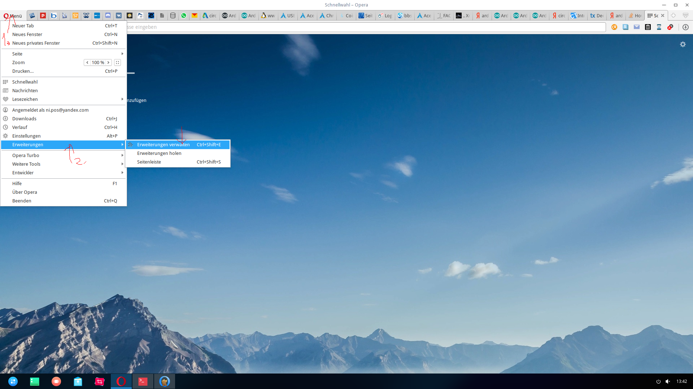
Task: Open the WhatsApp pinned tab
Action: (x=184, y=15)
